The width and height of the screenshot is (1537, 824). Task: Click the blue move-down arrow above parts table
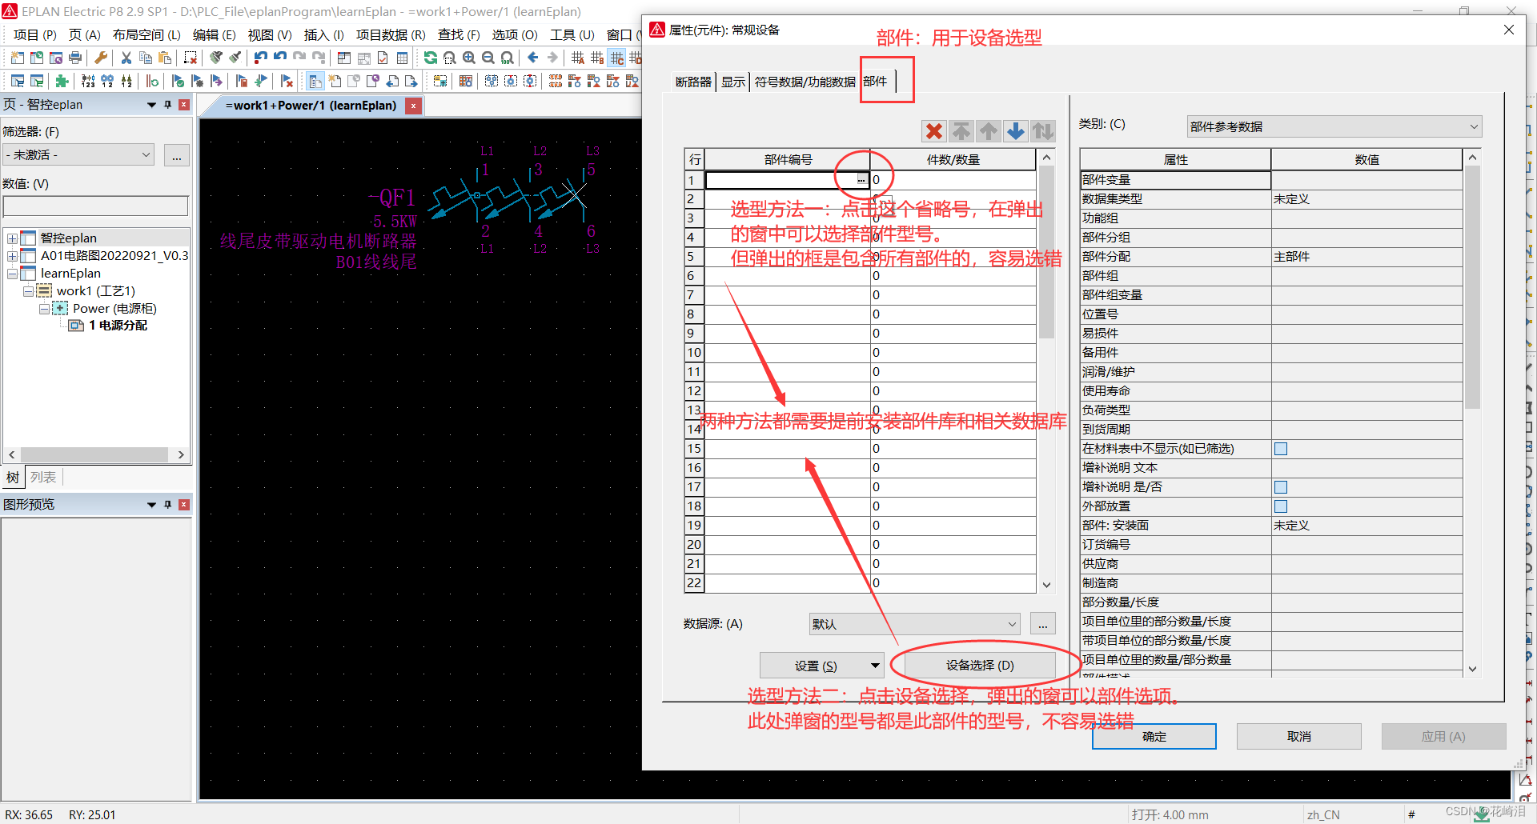(1015, 131)
